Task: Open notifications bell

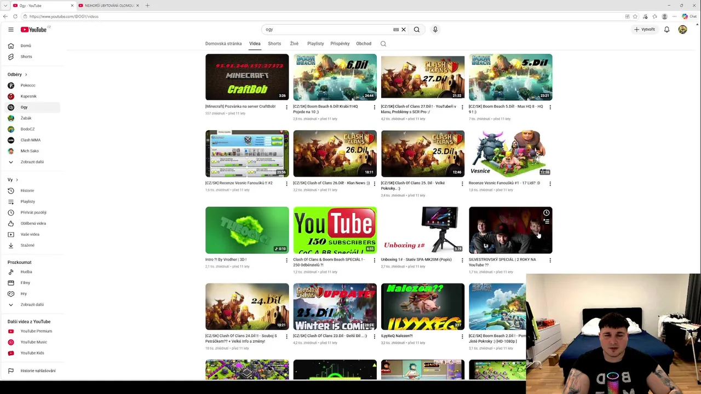Action: pos(666,30)
